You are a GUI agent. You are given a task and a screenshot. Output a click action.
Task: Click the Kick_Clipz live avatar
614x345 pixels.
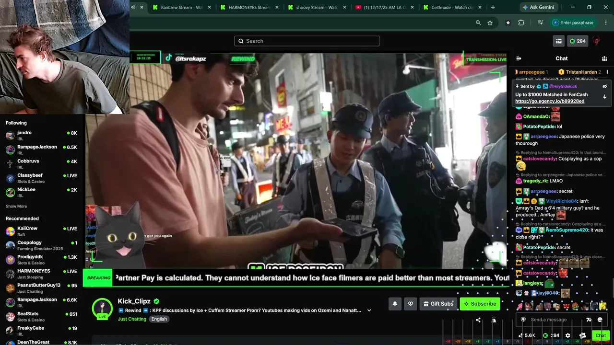(102, 309)
